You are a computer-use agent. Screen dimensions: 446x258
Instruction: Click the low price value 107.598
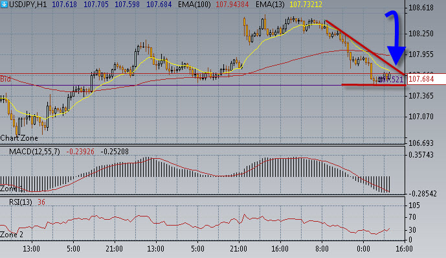pyautogui.click(x=127, y=5)
